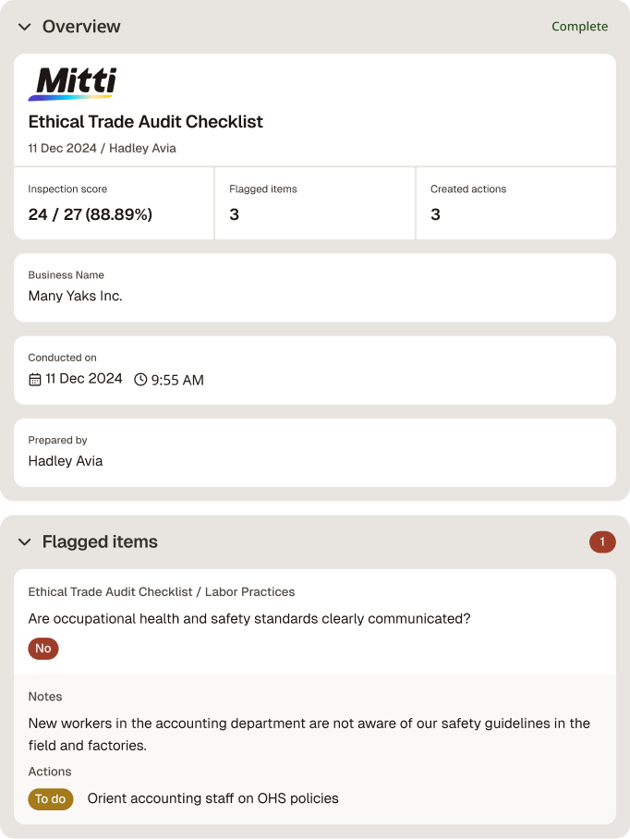Viewport: 630px width, 839px height.
Task: Click the calendar icon beside 11 Dec 2024
Action: [x=35, y=380]
